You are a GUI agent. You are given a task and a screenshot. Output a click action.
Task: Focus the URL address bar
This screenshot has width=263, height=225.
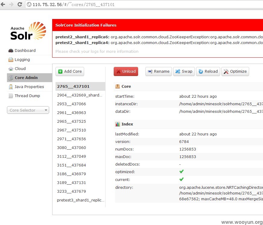click(144, 4)
